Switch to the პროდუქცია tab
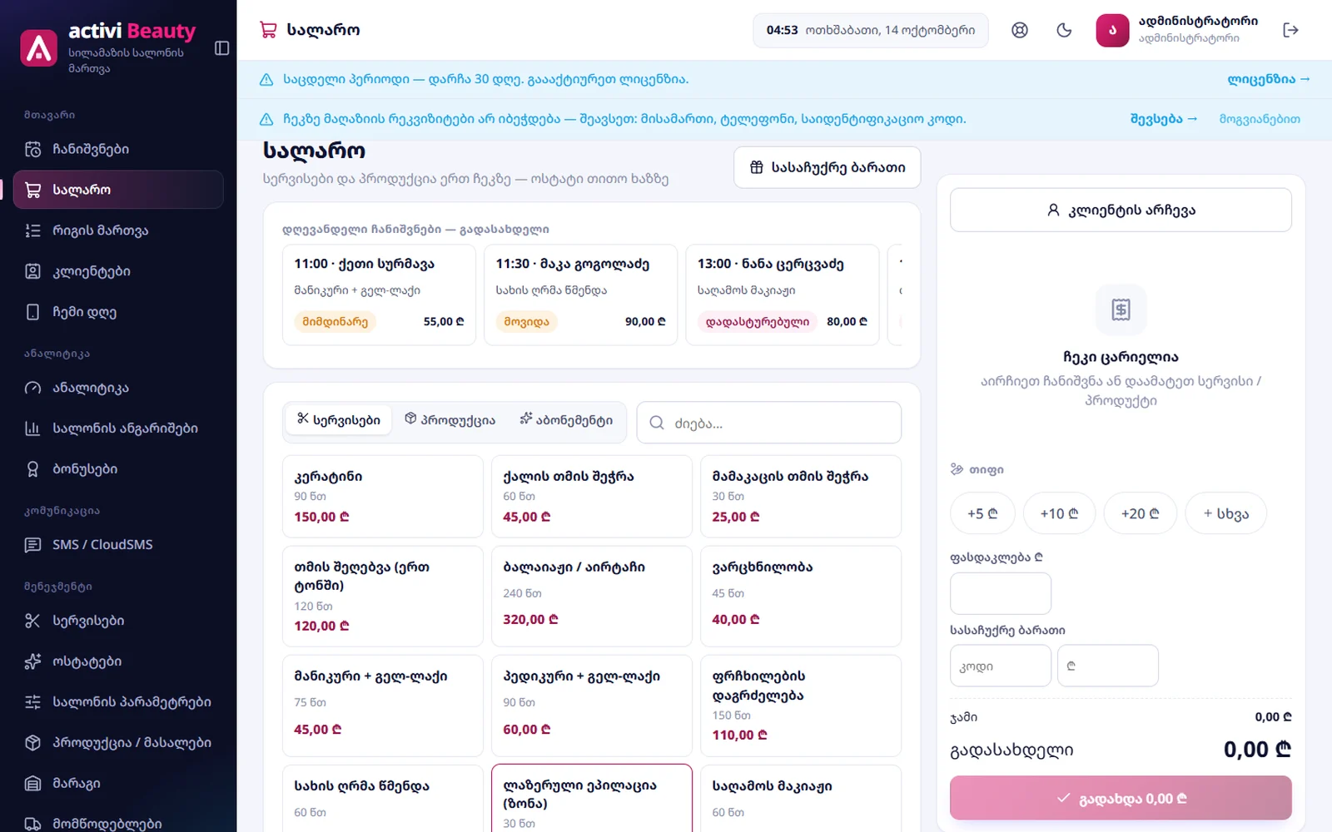The image size is (1332, 832). pos(450,420)
